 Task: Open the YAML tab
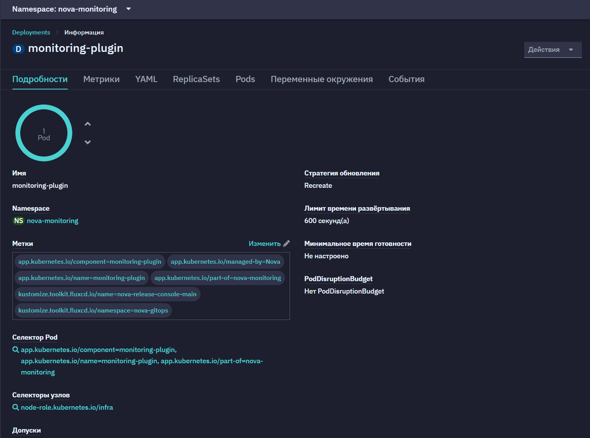pyautogui.click(x=146, y=79)
